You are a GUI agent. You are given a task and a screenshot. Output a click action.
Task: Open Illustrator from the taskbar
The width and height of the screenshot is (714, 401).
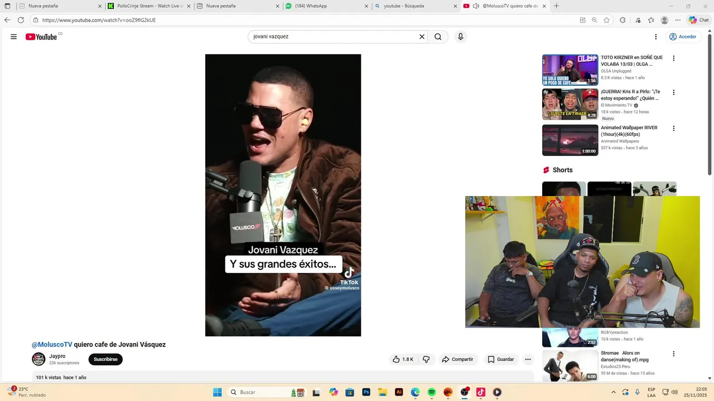click(x=399, y=392)
